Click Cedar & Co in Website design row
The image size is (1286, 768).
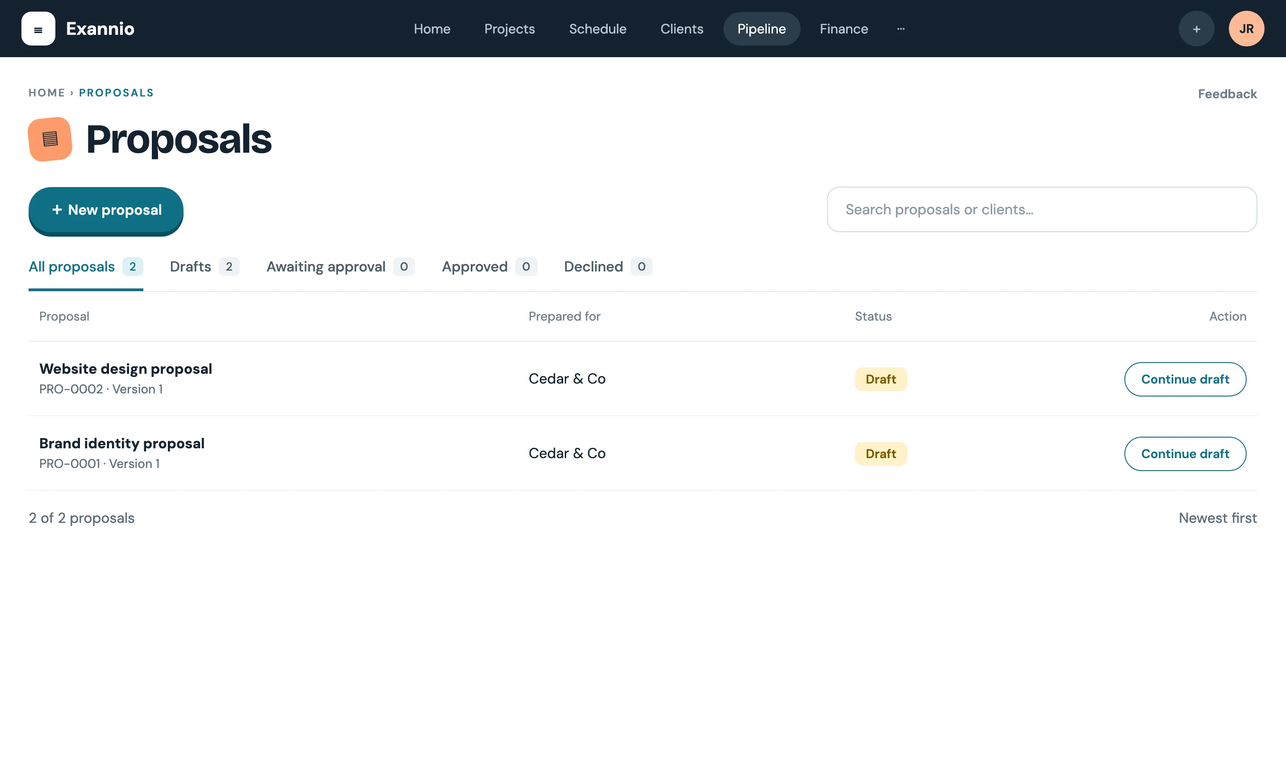[567, 379]
